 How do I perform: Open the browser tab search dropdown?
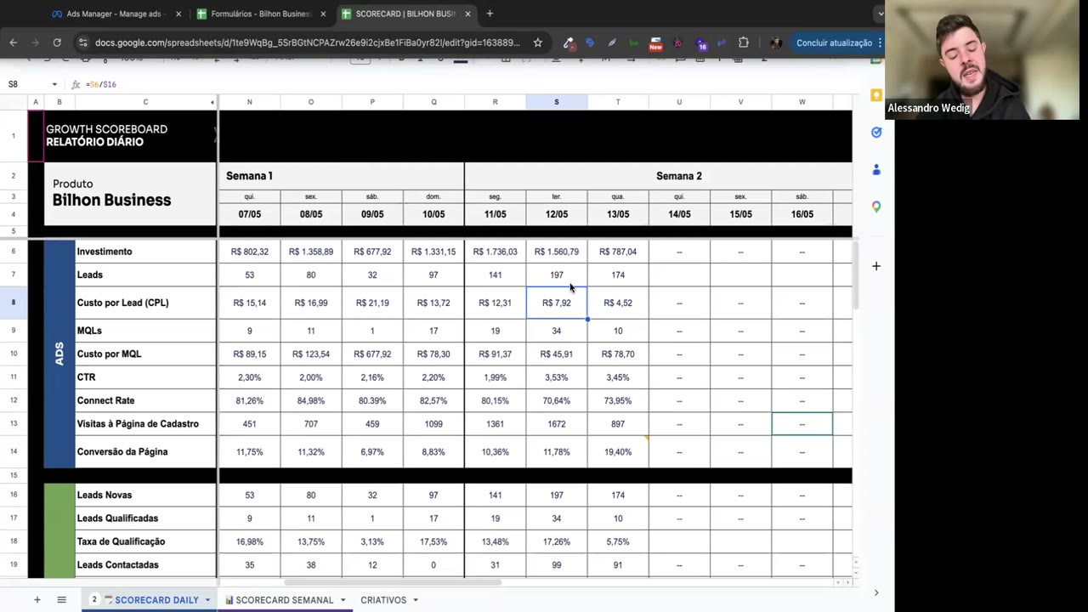pos(880,14)
